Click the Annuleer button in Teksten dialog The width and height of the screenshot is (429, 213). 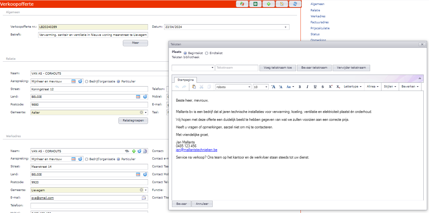point(202,204)
